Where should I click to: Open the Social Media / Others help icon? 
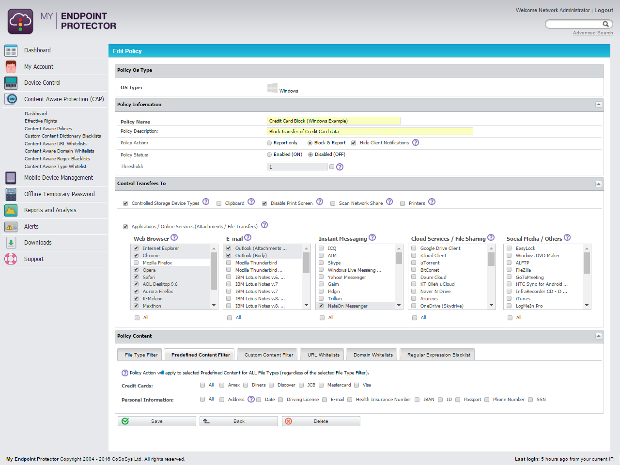click(x=567, y=237)
